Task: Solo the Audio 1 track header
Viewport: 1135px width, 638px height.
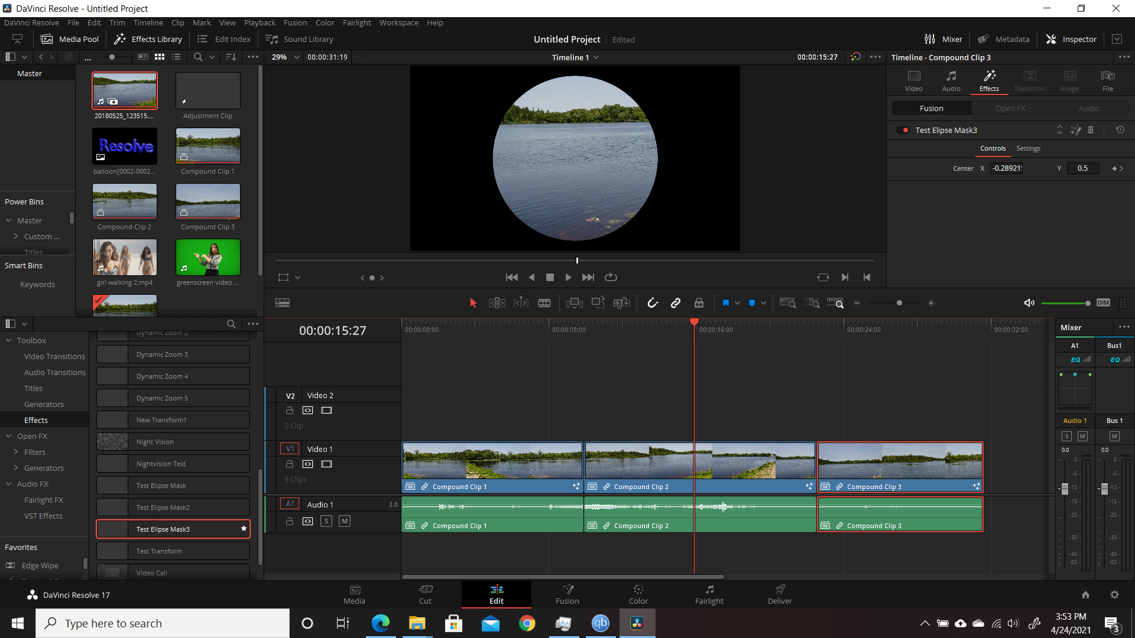Action: [326, 521]
